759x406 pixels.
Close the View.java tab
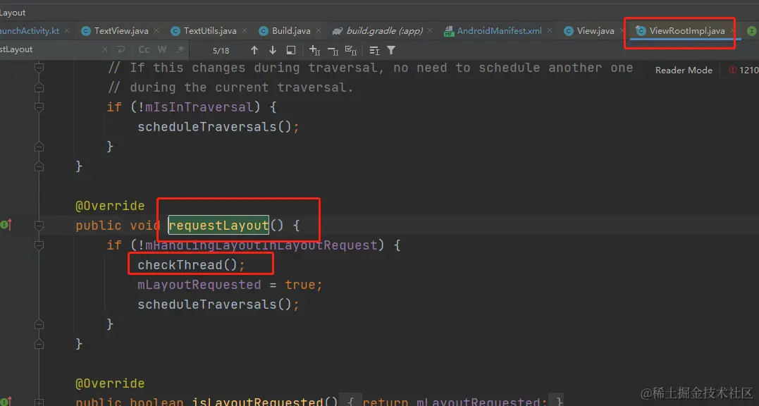622,30
